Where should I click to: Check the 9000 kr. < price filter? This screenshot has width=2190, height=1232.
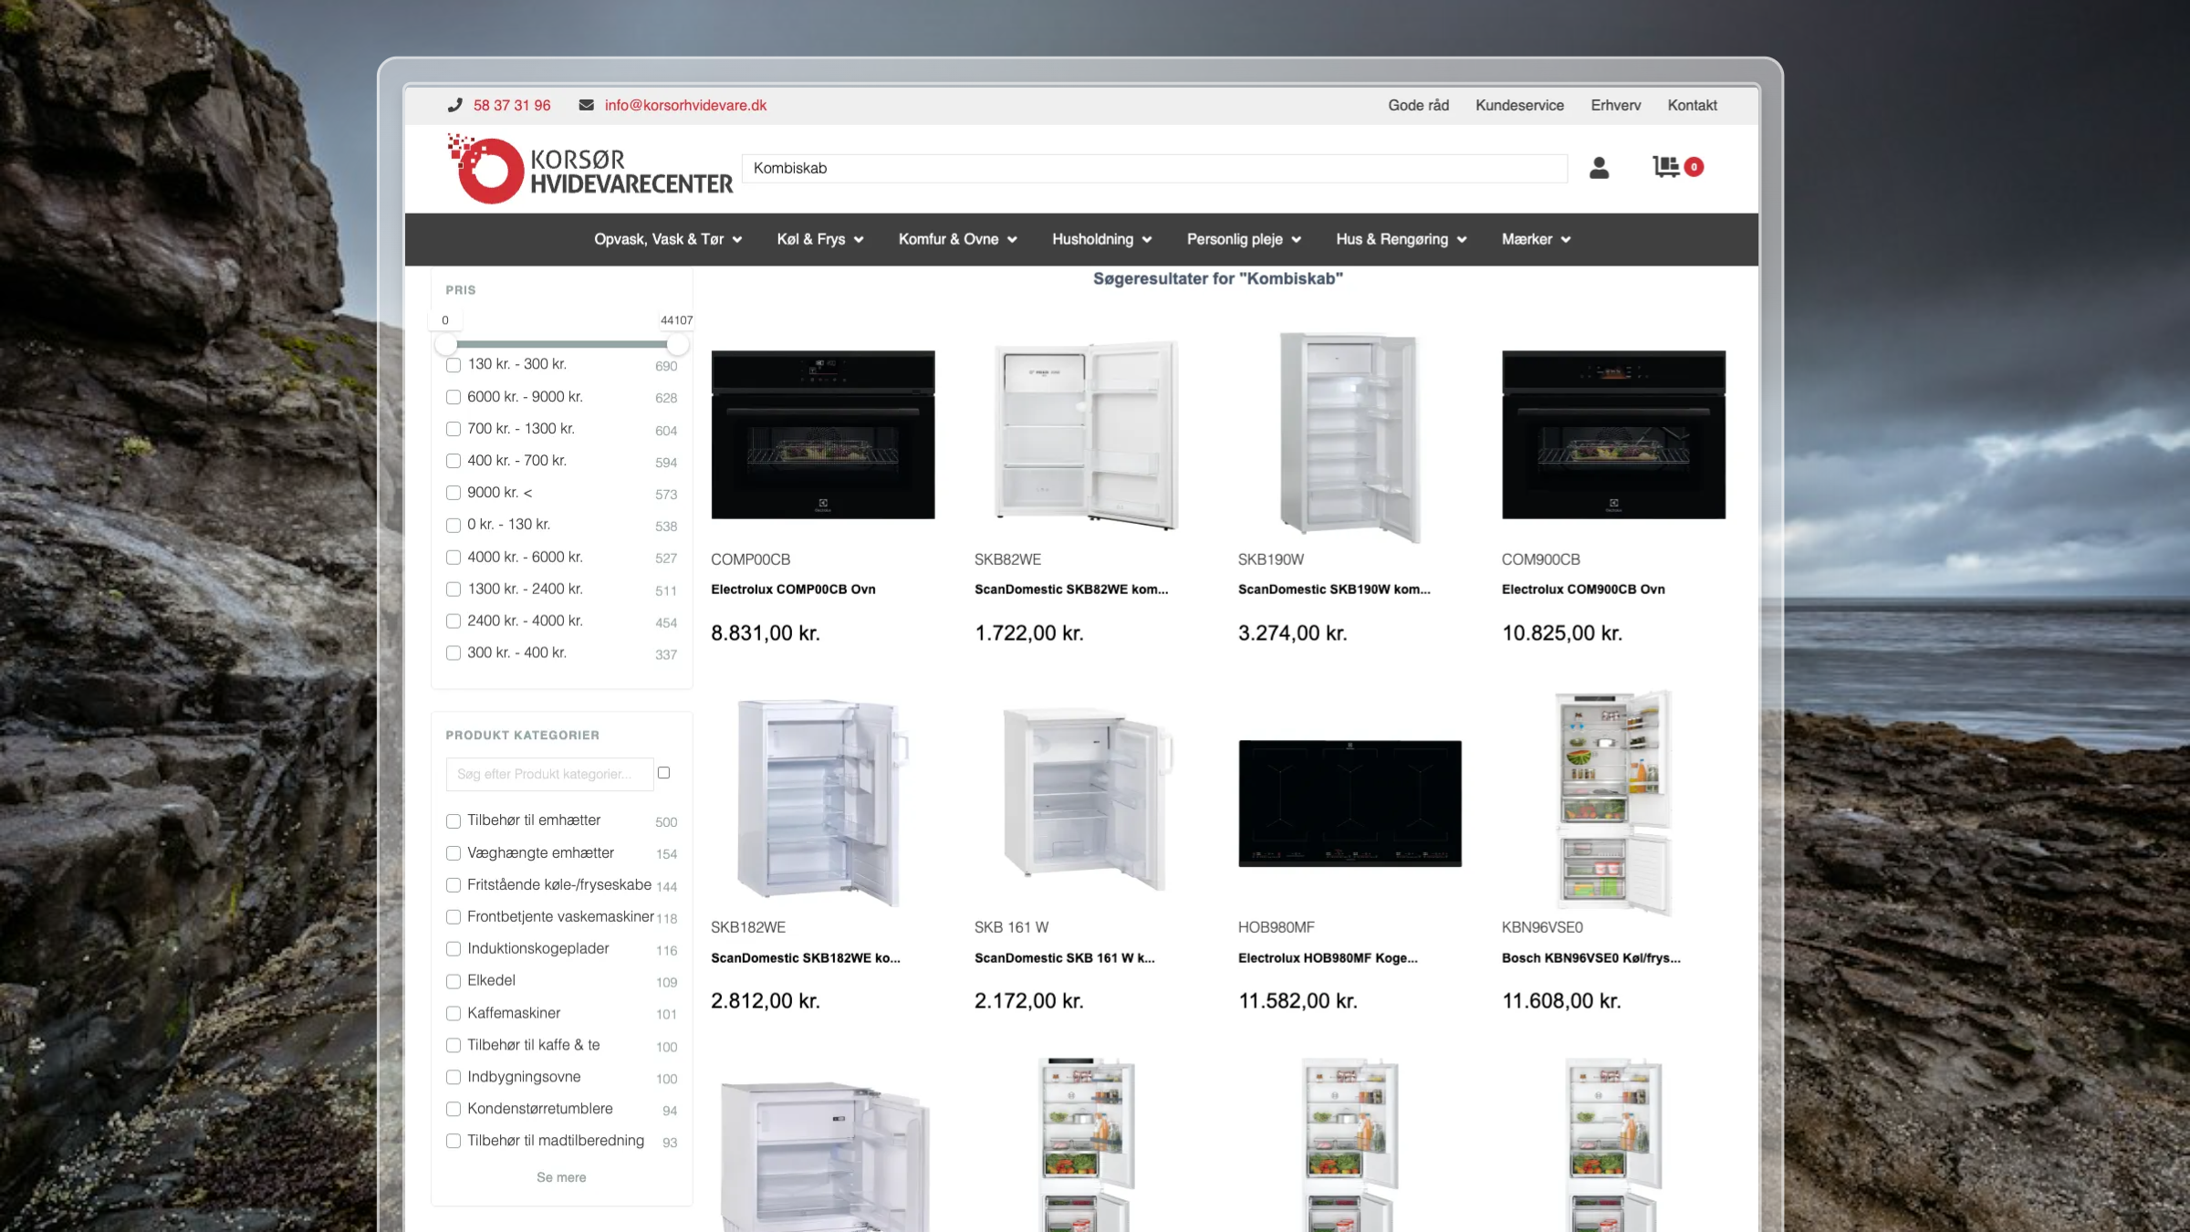pyautogui.click(x=454, y=493)
